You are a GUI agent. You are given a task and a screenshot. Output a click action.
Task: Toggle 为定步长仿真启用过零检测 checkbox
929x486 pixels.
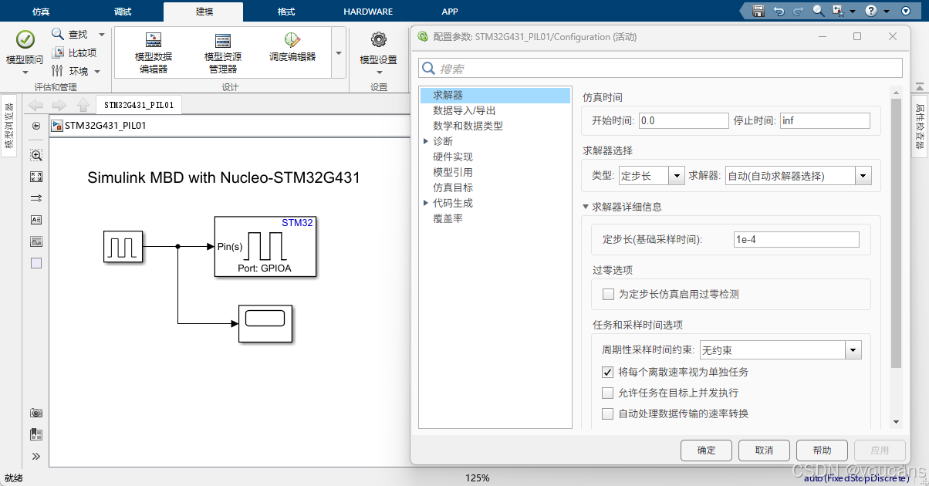point(608,294)
